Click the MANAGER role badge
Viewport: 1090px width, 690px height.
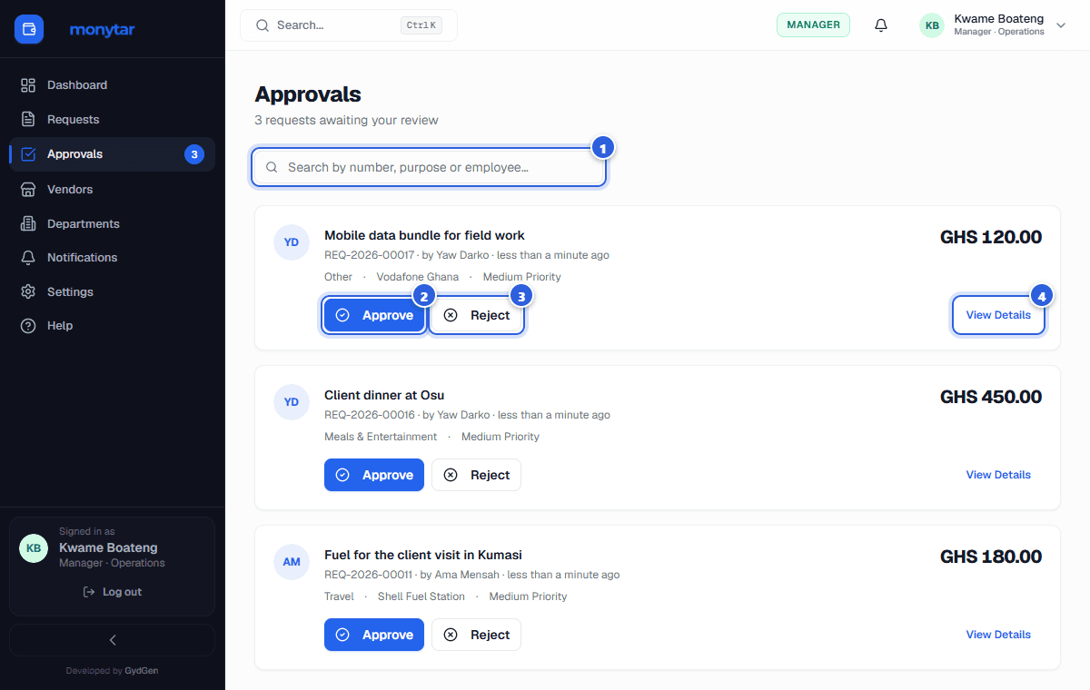813,25
